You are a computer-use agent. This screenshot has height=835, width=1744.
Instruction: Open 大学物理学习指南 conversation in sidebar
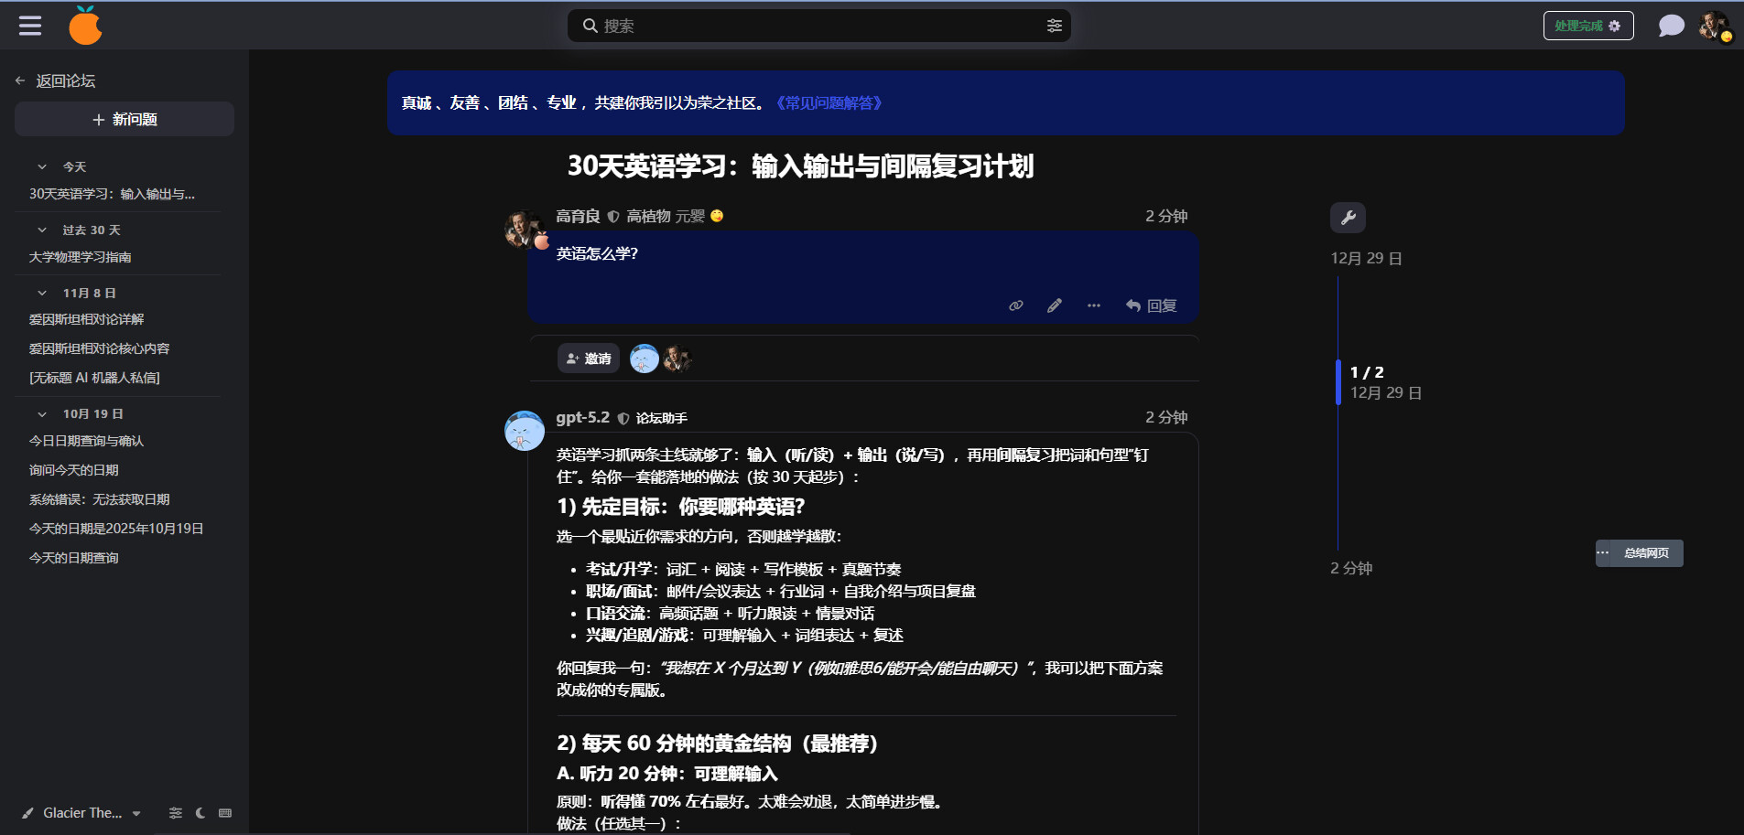point(81,257)
